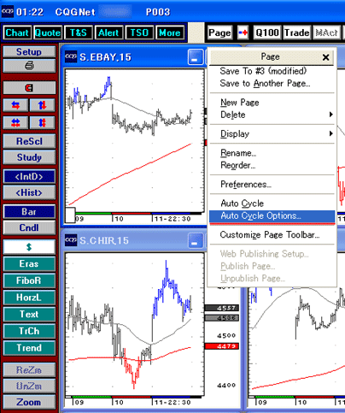345x413 pixels.
Task: Open the TSO tab
Action: [139, 32]
